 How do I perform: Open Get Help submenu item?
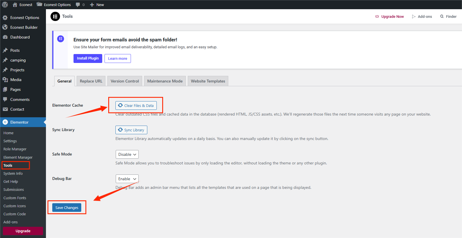point(11,181)
